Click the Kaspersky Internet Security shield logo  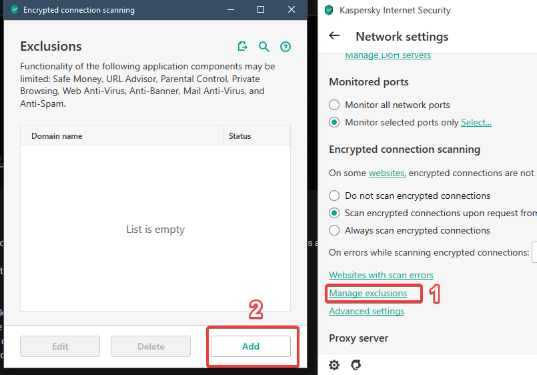point(328,10)
